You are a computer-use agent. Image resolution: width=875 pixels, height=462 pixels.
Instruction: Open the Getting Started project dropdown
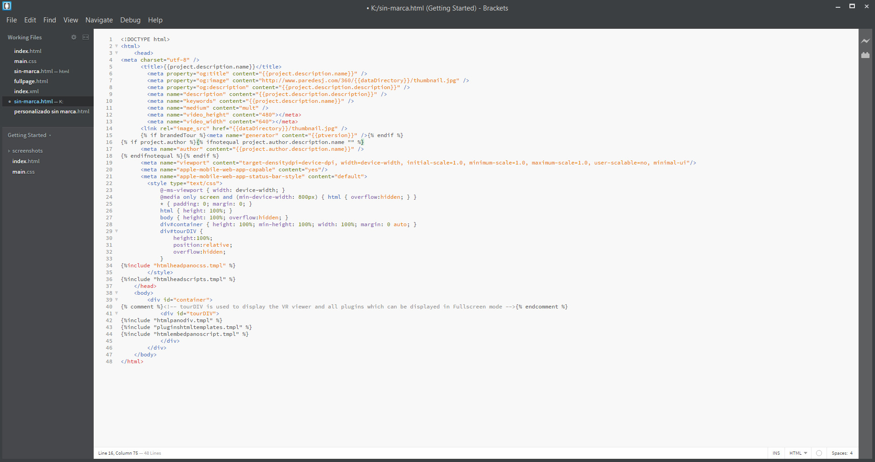coord(29,135)
